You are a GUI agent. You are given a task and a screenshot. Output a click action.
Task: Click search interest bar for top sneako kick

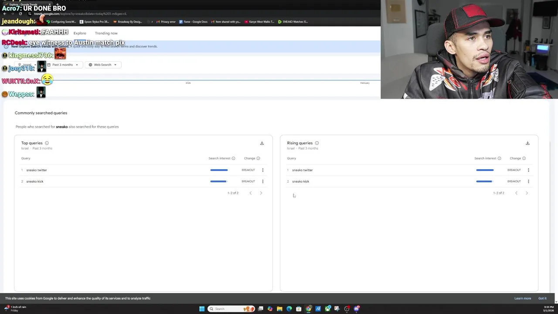[x=219, y=181]
